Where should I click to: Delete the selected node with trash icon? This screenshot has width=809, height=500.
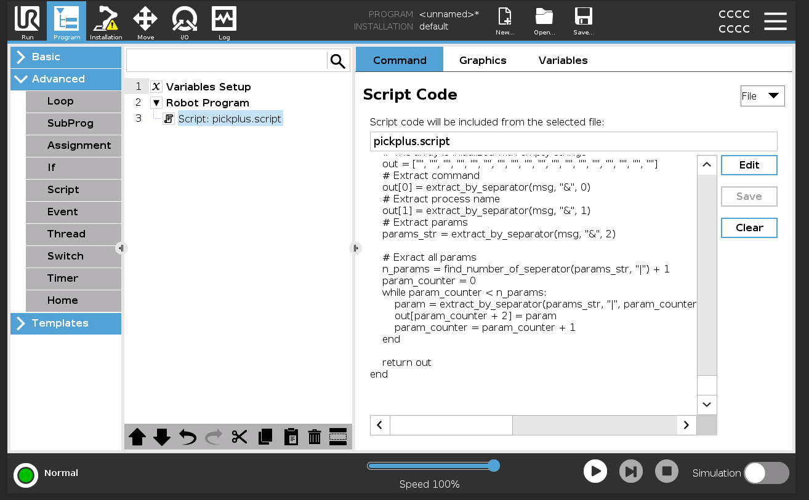coord(315,437)
